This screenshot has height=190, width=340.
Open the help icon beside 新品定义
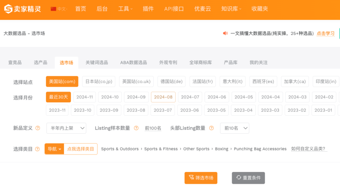(x=38, y=128)
